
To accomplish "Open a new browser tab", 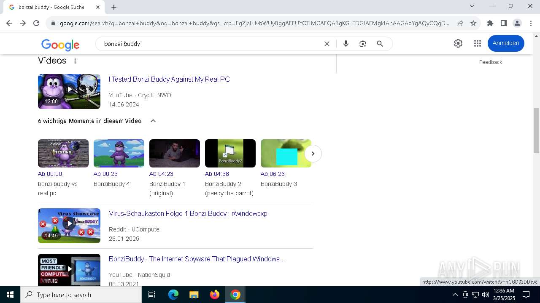I will [x=114, y=7].
